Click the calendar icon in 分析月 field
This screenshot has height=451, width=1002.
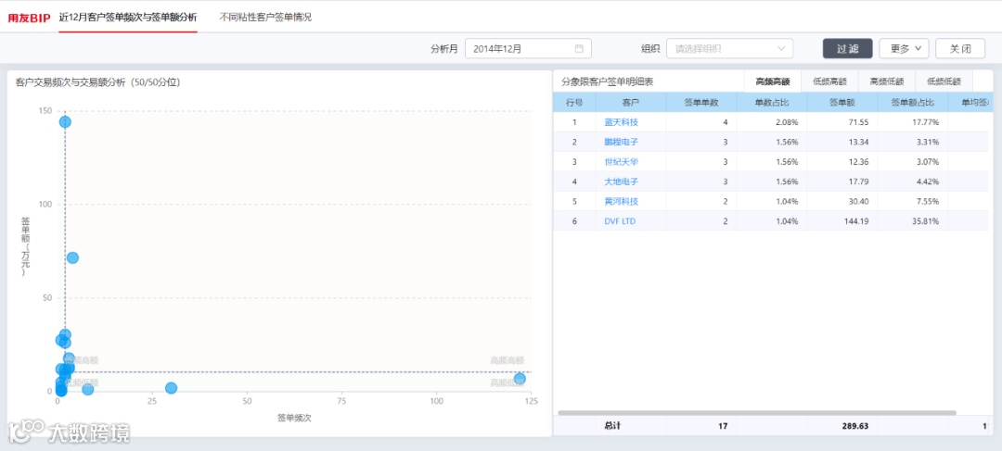[579, 48]
